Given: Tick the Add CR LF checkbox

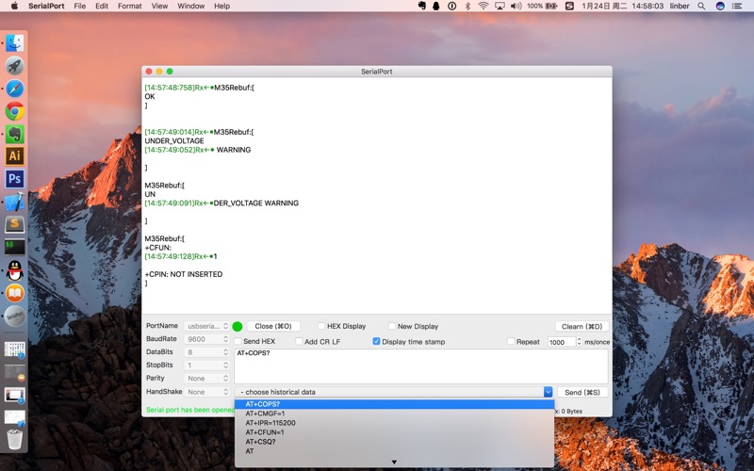Looking at the screenshot, I should (x=300, y=342).
